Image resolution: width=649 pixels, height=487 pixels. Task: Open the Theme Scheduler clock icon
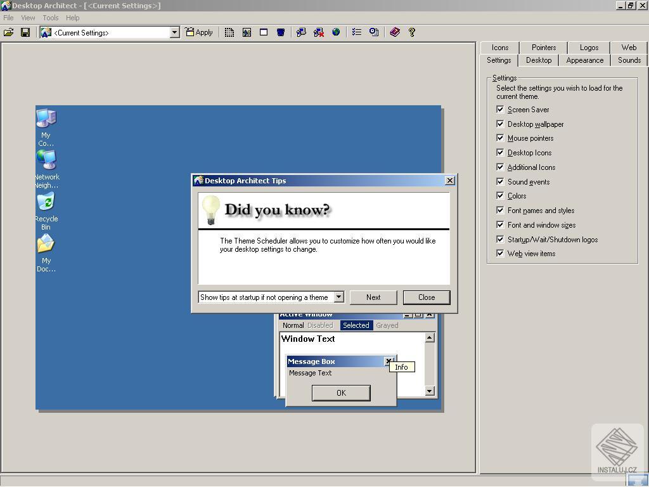coord(374,32)
